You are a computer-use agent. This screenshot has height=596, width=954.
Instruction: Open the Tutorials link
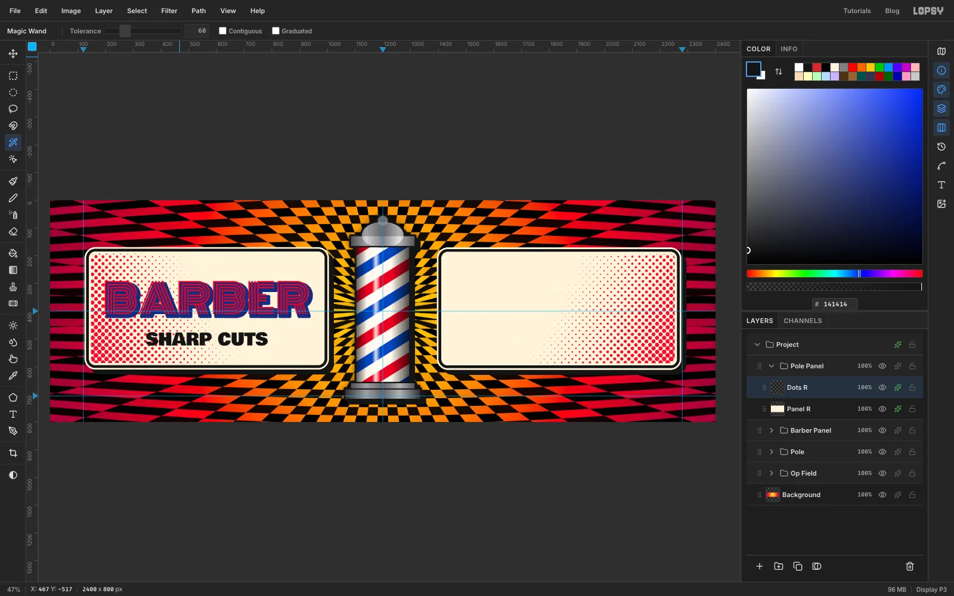tap(857, 11)
